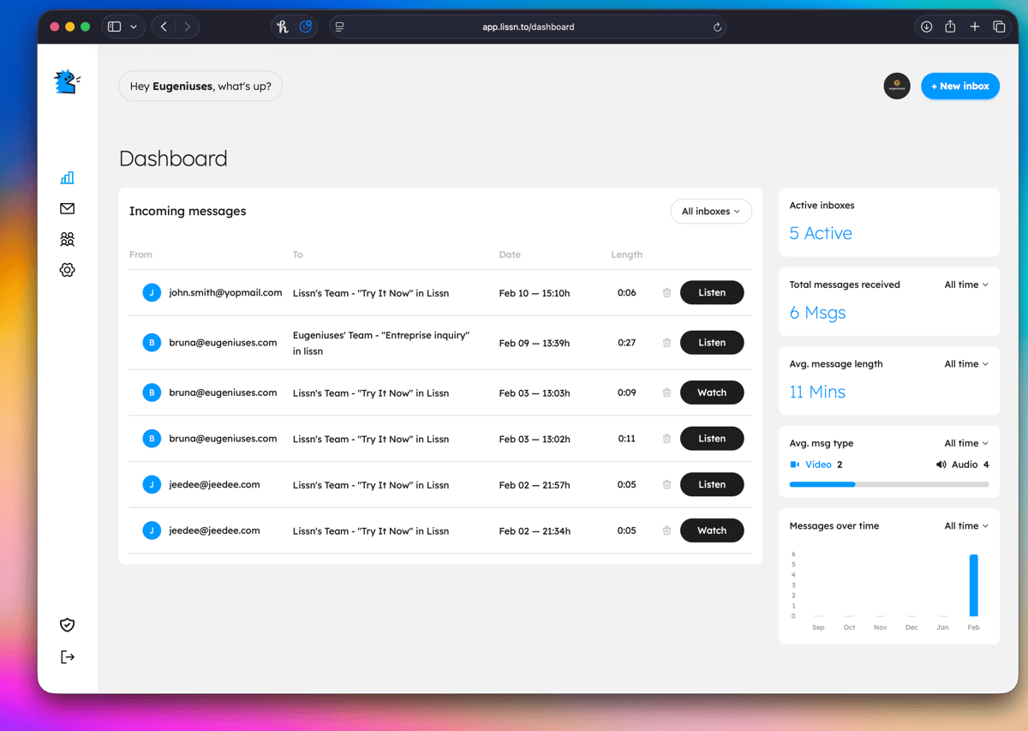Viewport: 1028px width, 731px height.
Task: Open Safari downloads icon
Action: (x=926, y=27)
